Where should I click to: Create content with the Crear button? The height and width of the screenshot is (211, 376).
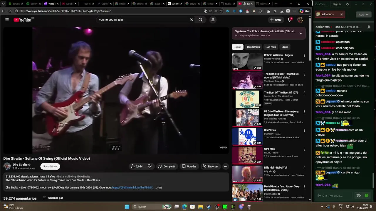(x=276, y=20)
